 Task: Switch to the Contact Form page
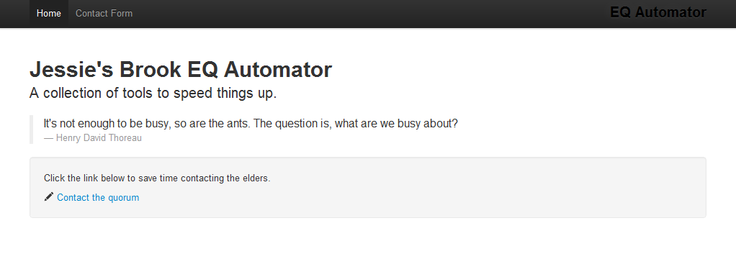click(x=104, y=14)
